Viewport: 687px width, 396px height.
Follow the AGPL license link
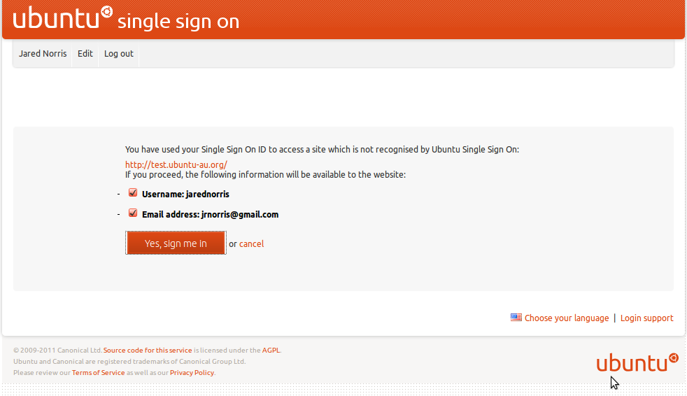coord(271,351)
